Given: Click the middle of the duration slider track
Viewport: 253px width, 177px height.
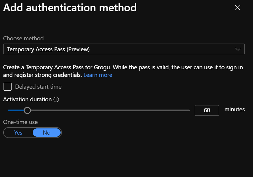Looking at the screenshot, I should tap(99, 110).
